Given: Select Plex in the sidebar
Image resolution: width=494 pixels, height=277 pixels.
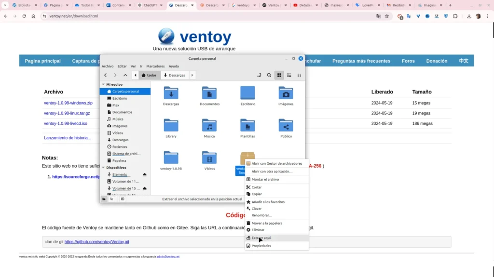Looking at the screenshot, I should click(x=125, y=105).
